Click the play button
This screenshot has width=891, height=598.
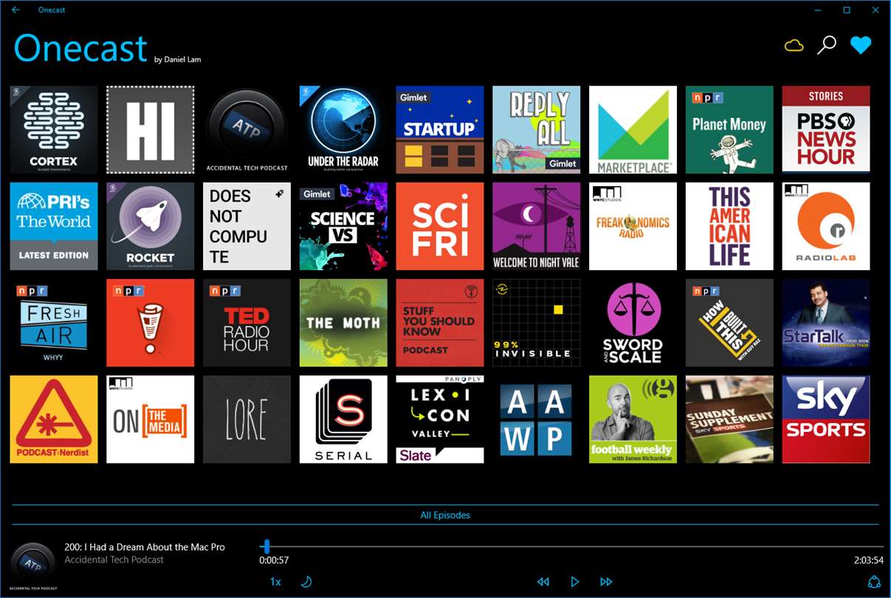[x=575, y=582]
